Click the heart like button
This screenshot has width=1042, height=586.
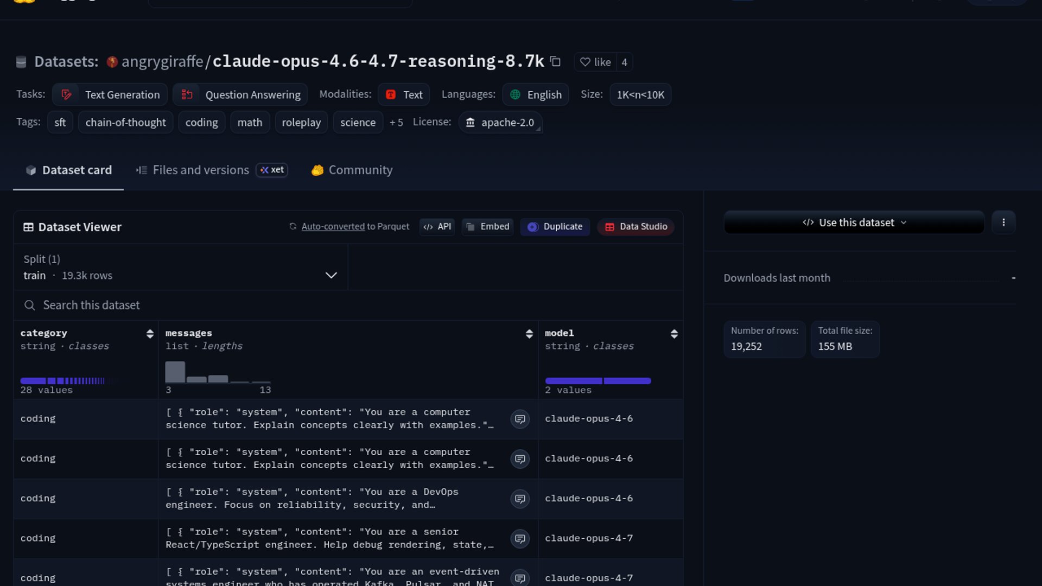tap(595, 62)
